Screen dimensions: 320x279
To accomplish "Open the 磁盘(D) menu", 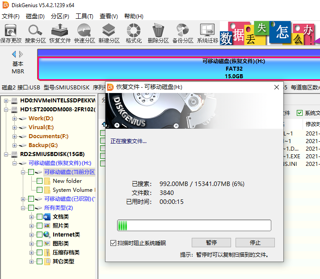I will (x=35, y=17).
